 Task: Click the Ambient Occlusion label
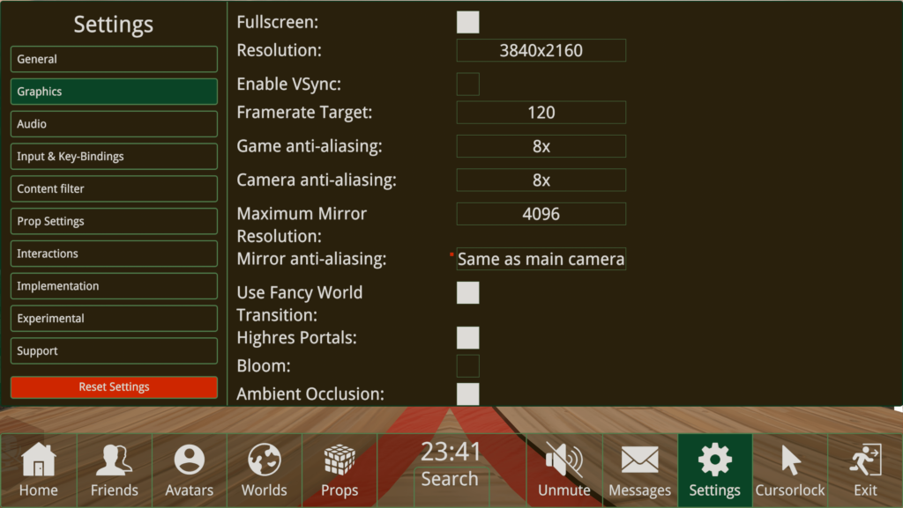[310, 394]
